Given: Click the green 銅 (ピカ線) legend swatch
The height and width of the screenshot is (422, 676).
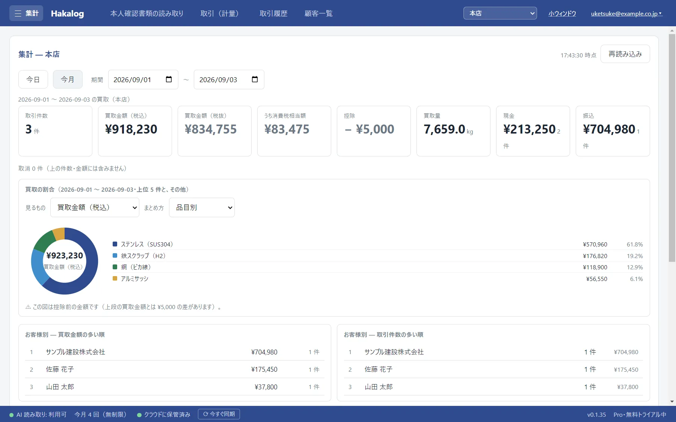Looking at the screenshot, I should (115, 267).
